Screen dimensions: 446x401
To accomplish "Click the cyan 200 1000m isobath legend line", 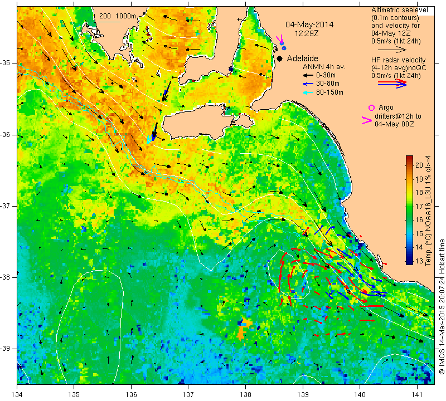I will point(110,22).
